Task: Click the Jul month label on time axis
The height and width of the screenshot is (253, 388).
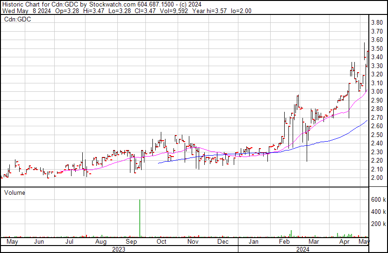Action: pyautogui.click(x=69, y=241)
